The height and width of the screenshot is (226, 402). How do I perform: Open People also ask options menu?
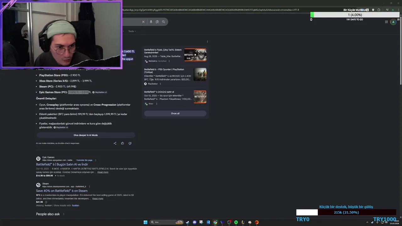(64, 214)
